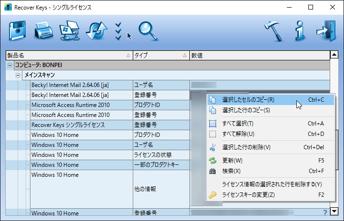Screen dimensions: 344x221
Task: Click the gold key icon
Action: point(212,195)
